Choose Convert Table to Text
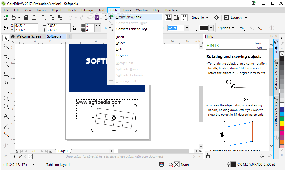The image size is (286, 171). click(135, 29)
